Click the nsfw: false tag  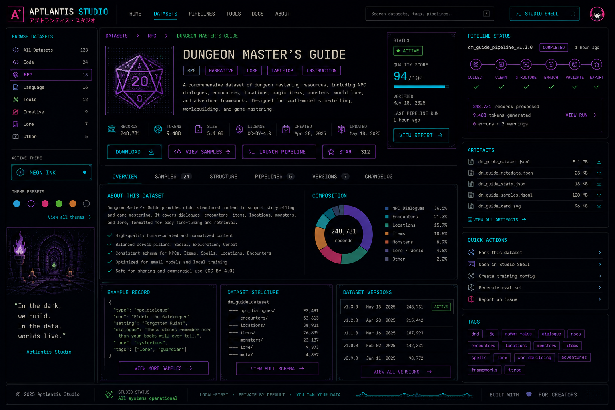518,334
